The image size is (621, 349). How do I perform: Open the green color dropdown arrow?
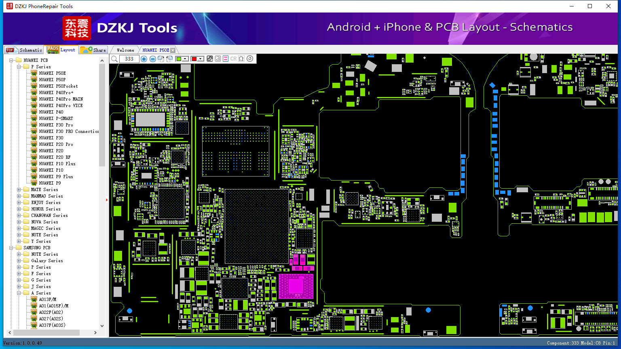click(186, 59)
